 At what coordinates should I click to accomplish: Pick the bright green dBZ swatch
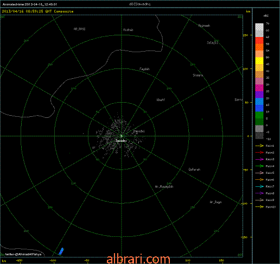point(259,115)
